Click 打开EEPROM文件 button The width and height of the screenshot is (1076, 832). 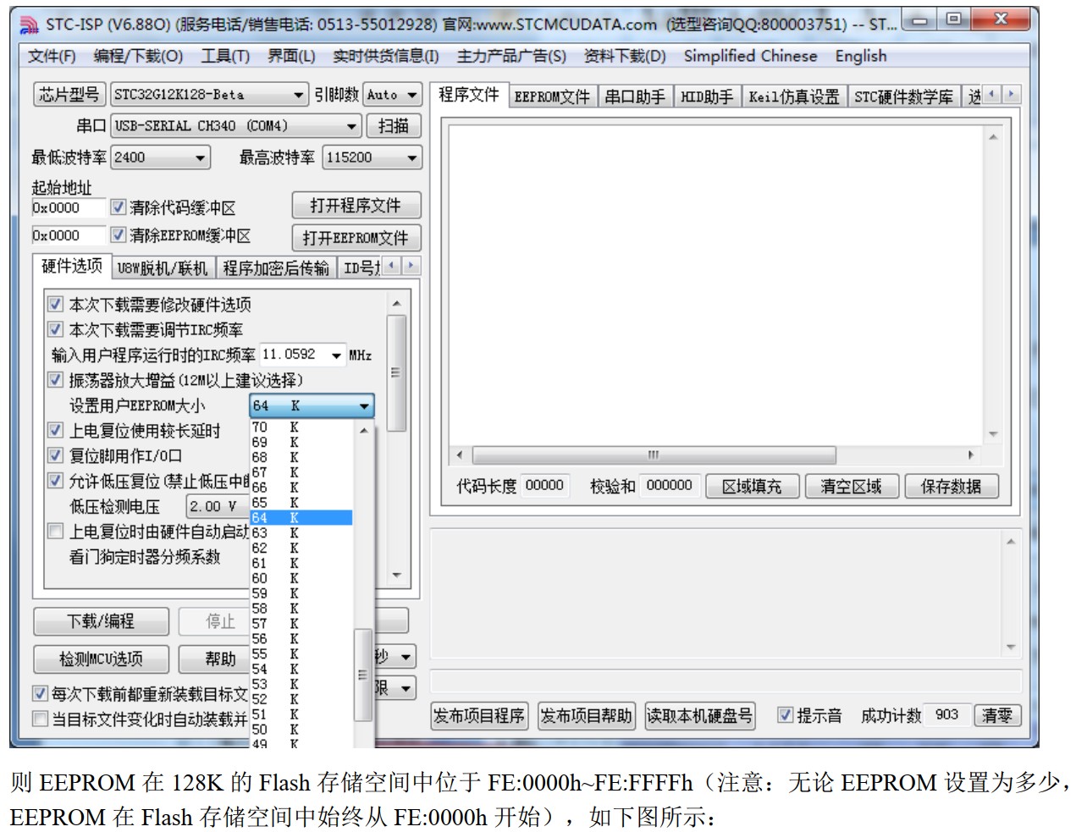click(x=356, y=238)
